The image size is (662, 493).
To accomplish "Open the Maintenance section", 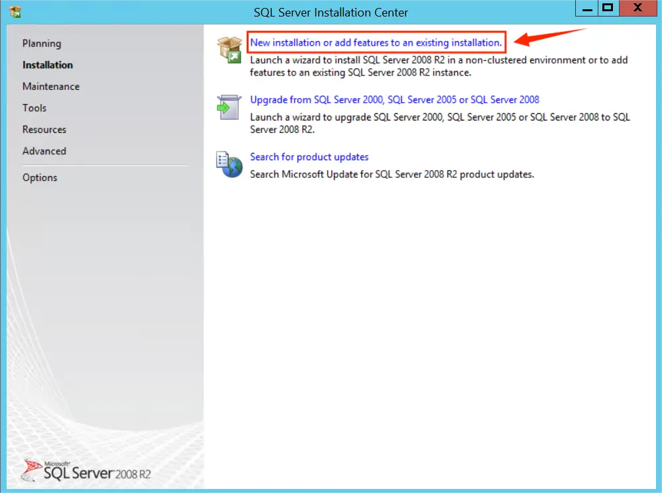I will (51, 86).
